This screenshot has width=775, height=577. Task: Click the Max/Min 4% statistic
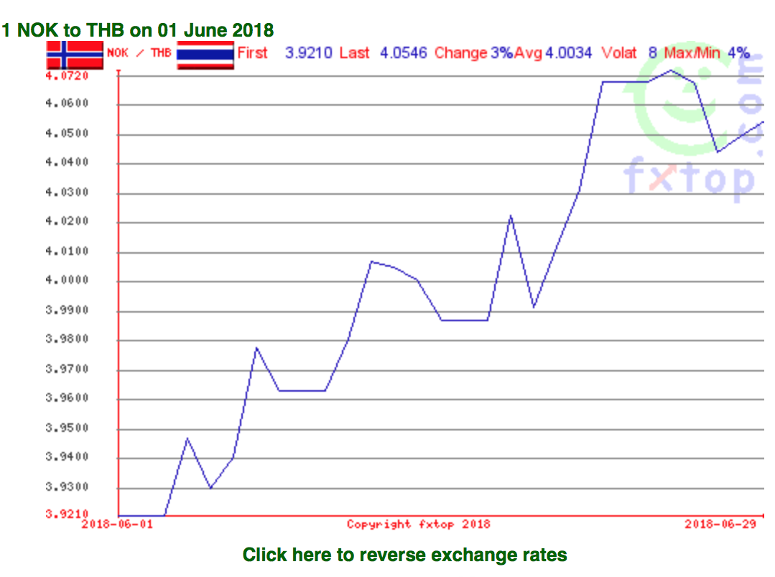pyautogui.click(x=707, y=53)
